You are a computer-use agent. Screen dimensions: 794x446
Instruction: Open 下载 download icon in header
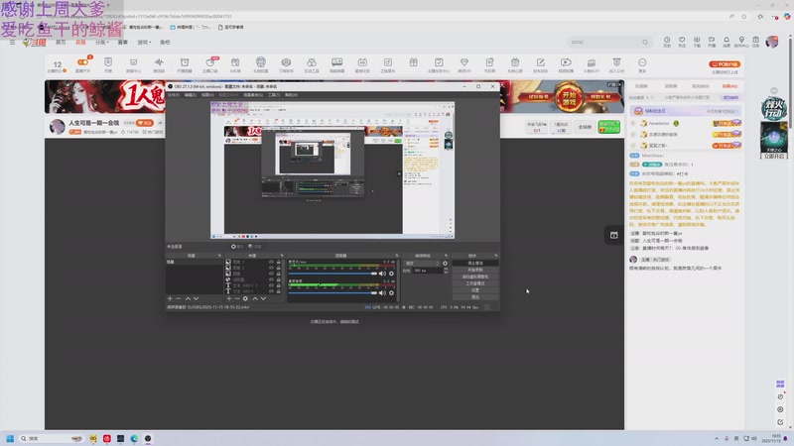(x=697, y=42)
